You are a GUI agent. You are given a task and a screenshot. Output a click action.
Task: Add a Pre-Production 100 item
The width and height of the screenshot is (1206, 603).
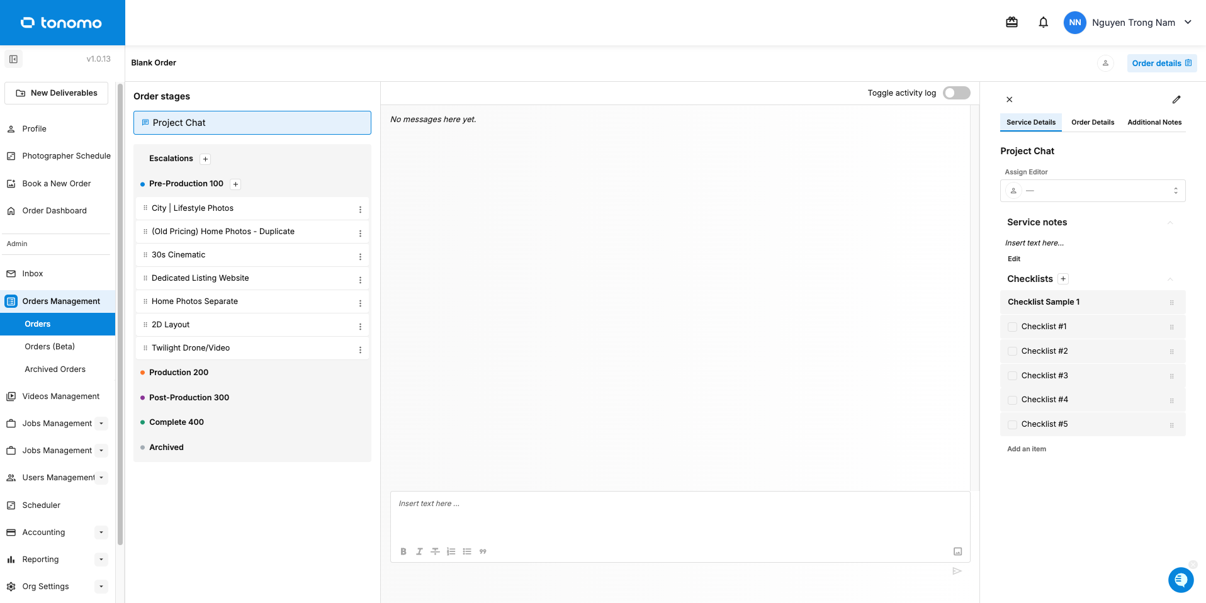click(235, 184)
